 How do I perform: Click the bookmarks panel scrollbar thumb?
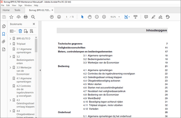36,46
